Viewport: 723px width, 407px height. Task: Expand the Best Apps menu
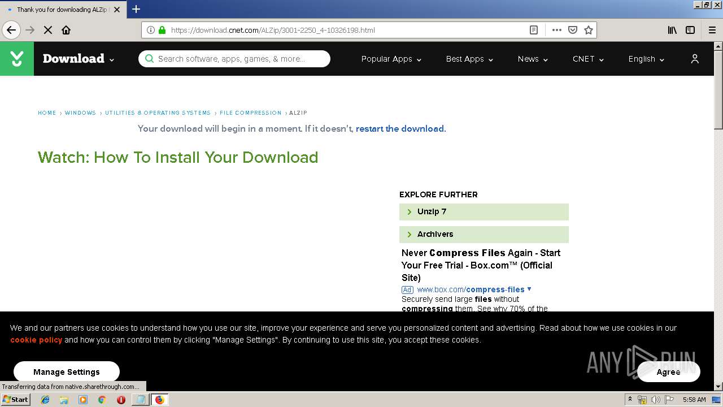[469, 59]
